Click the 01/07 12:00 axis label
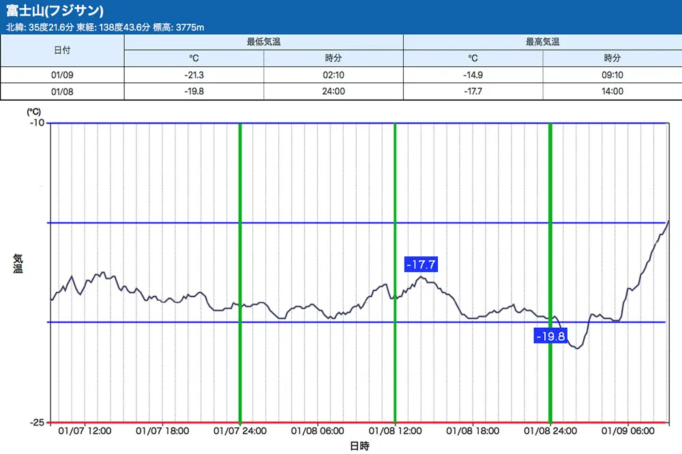Screen dimensions: 682x454 85,431
